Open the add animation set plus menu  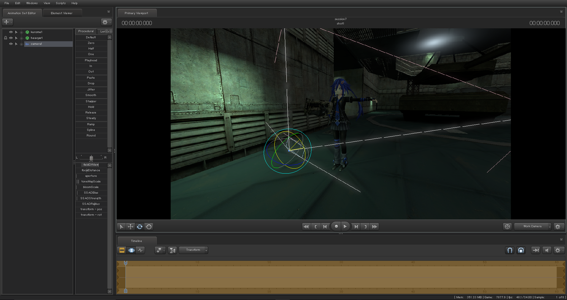pyautogui.click(x=7, y=22)
